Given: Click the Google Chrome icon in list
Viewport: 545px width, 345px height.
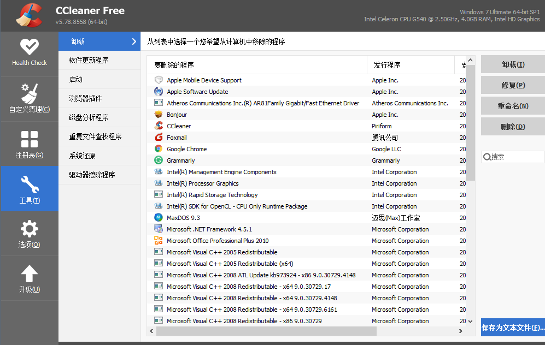Looking at the screenshot, I should tap(159, 149).
